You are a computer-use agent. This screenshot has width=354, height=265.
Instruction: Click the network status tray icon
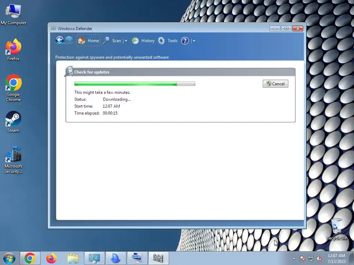[311, 258]
